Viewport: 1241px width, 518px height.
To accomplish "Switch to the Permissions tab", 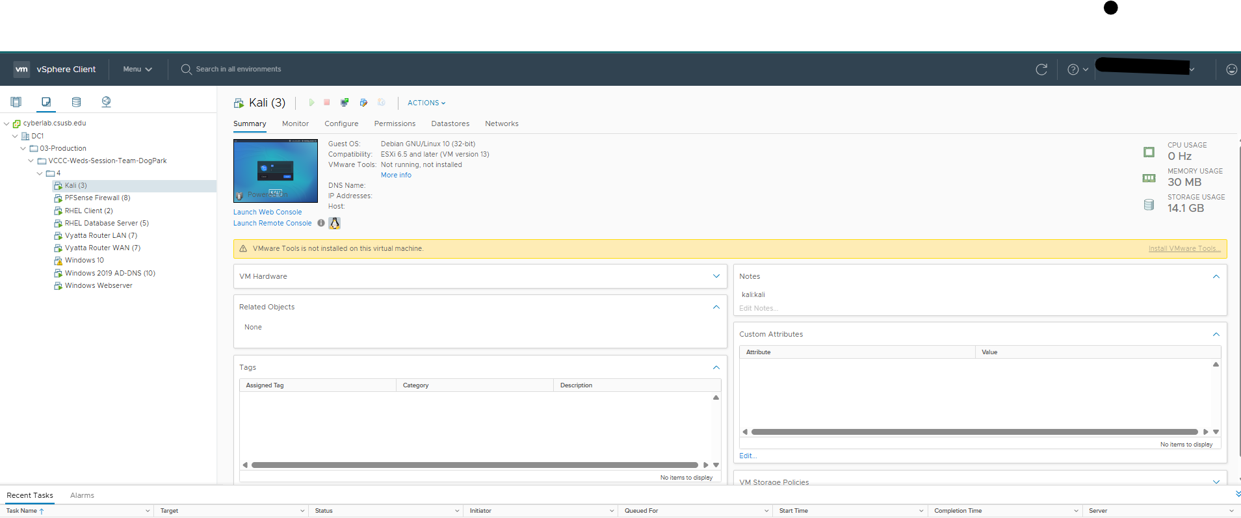I will coord(395,123).
